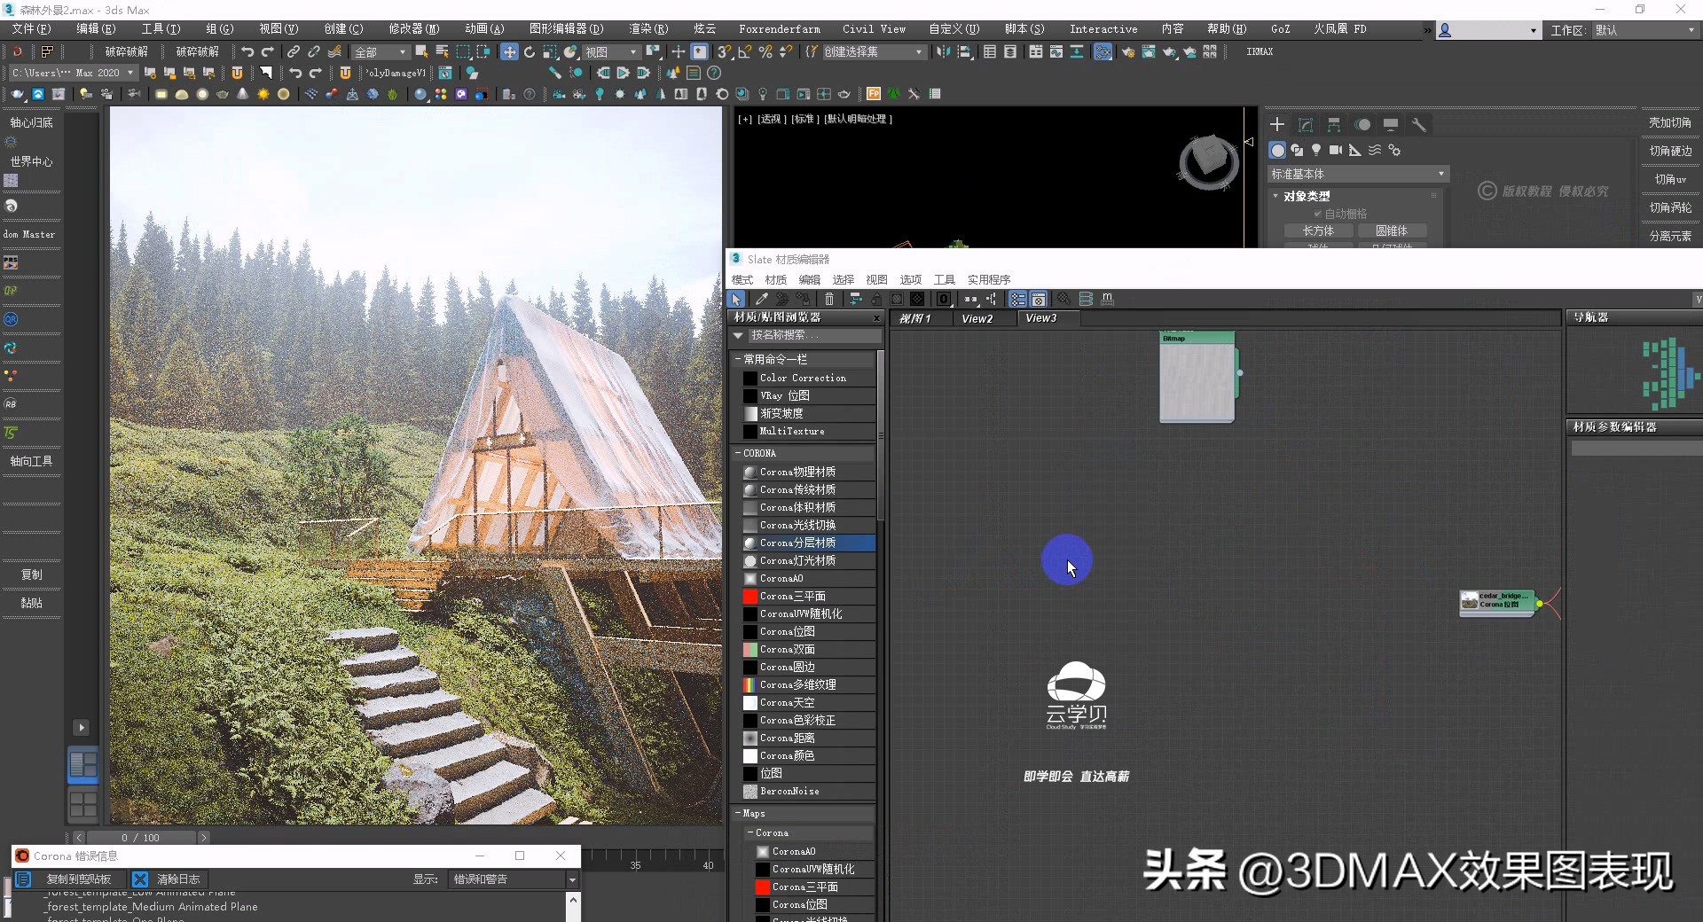The height and width of the screenshot is (922, 1703).
Task: Collapse the CORONA group in material browser
Action: pyautogui.click(x=739, y=453)
